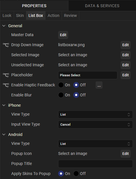Click fork icon beside Drop Down Image

tap(6, 45)
